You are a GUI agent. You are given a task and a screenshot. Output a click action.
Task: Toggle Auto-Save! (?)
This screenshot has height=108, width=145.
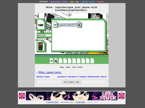coord(73,77)
